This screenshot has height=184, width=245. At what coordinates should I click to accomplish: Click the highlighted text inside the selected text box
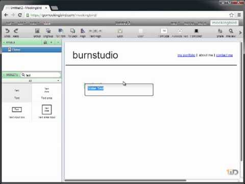(x=95, y=88)
